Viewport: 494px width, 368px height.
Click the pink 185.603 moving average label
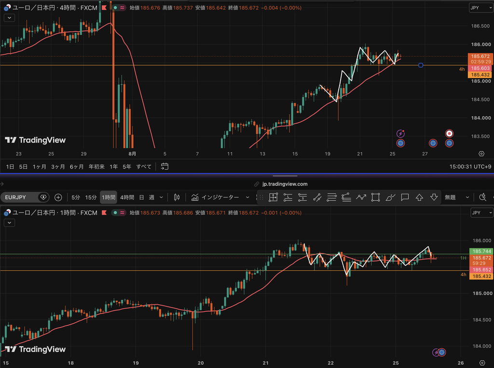point(480,68)
